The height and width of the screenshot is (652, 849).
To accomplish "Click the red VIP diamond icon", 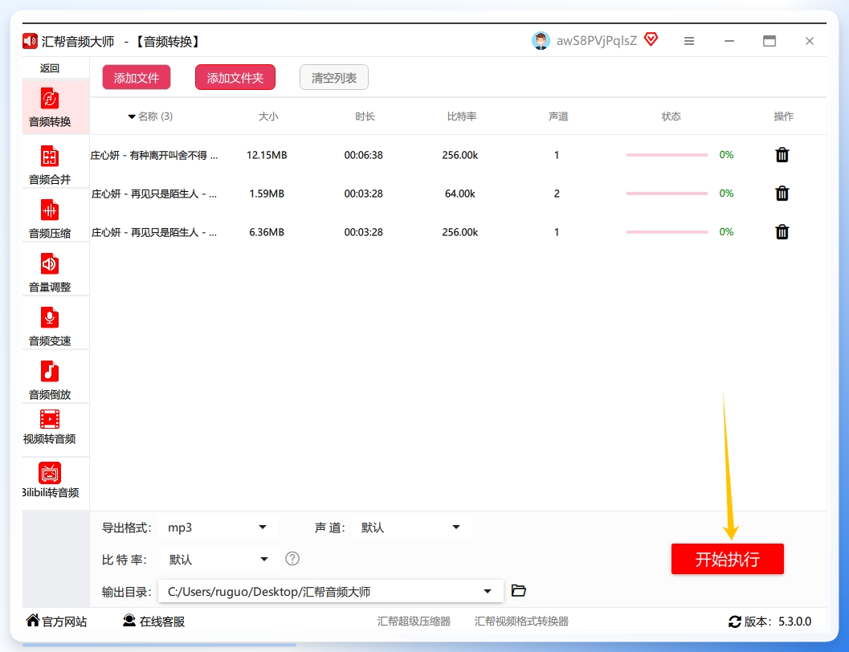I will pos(651,39).
